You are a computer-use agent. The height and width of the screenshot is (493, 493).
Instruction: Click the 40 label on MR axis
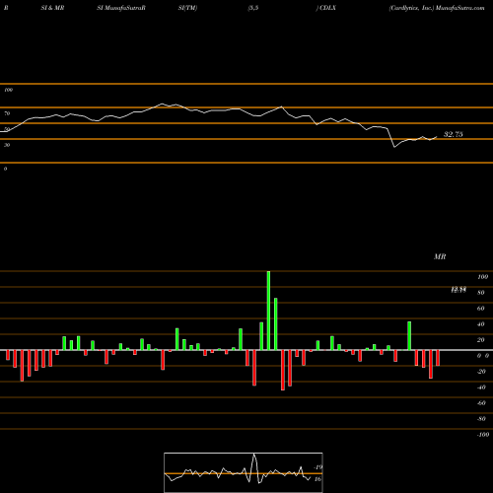tap(481, 324)
